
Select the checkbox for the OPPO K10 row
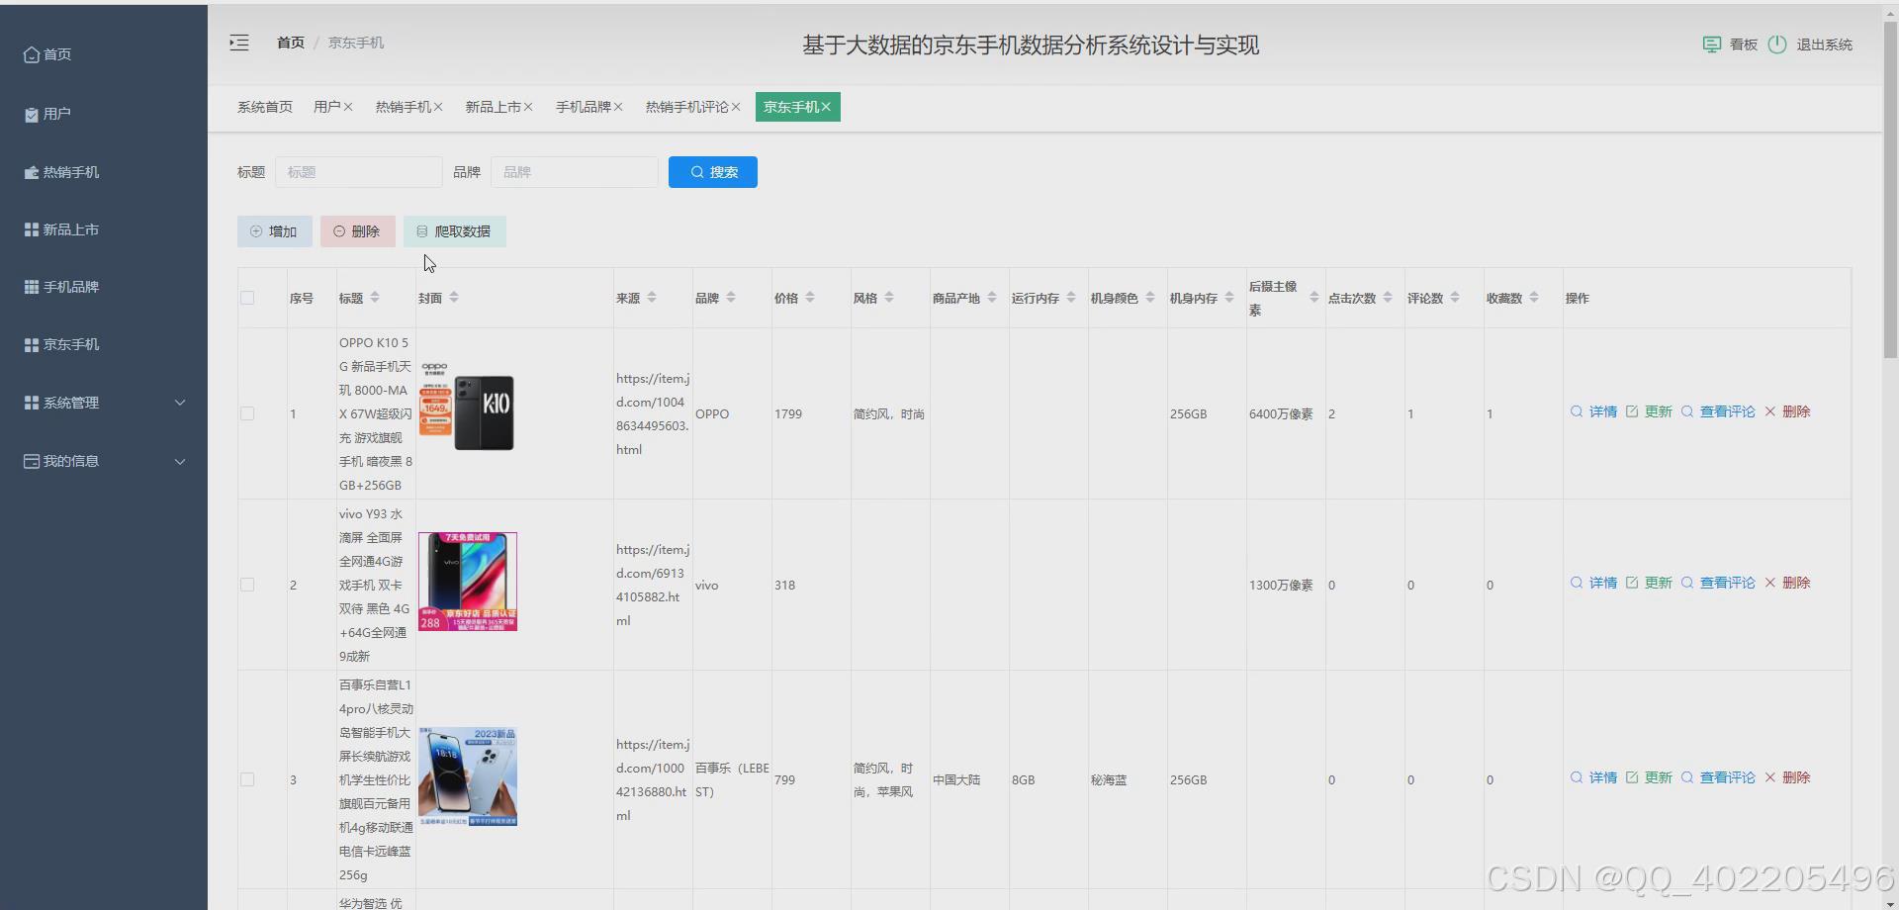tap(247, 413)
